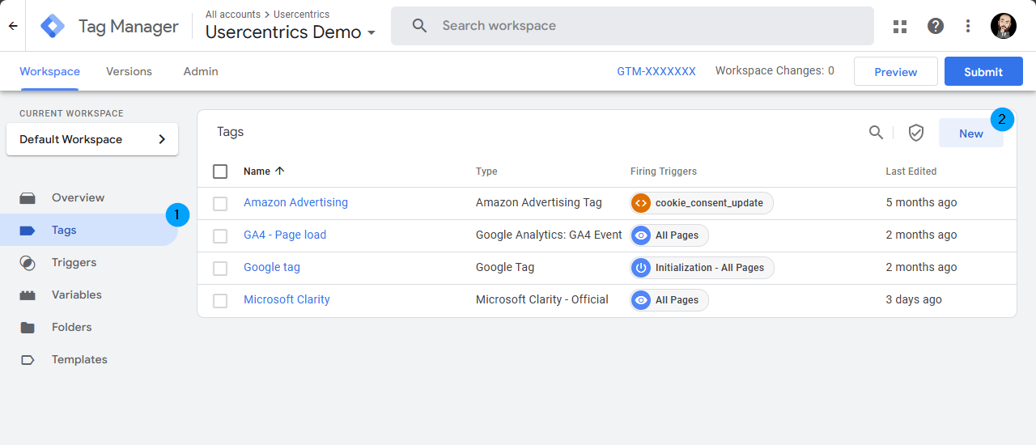Click the Triggers sidebar icon
Image resolution: width=1036 pixels, height=445 pixels.
coord(28,262)
